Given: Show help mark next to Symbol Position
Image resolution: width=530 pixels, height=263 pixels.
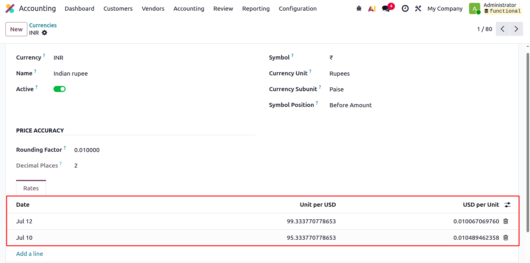Looking at the screenshot, I should click(317, 103).
